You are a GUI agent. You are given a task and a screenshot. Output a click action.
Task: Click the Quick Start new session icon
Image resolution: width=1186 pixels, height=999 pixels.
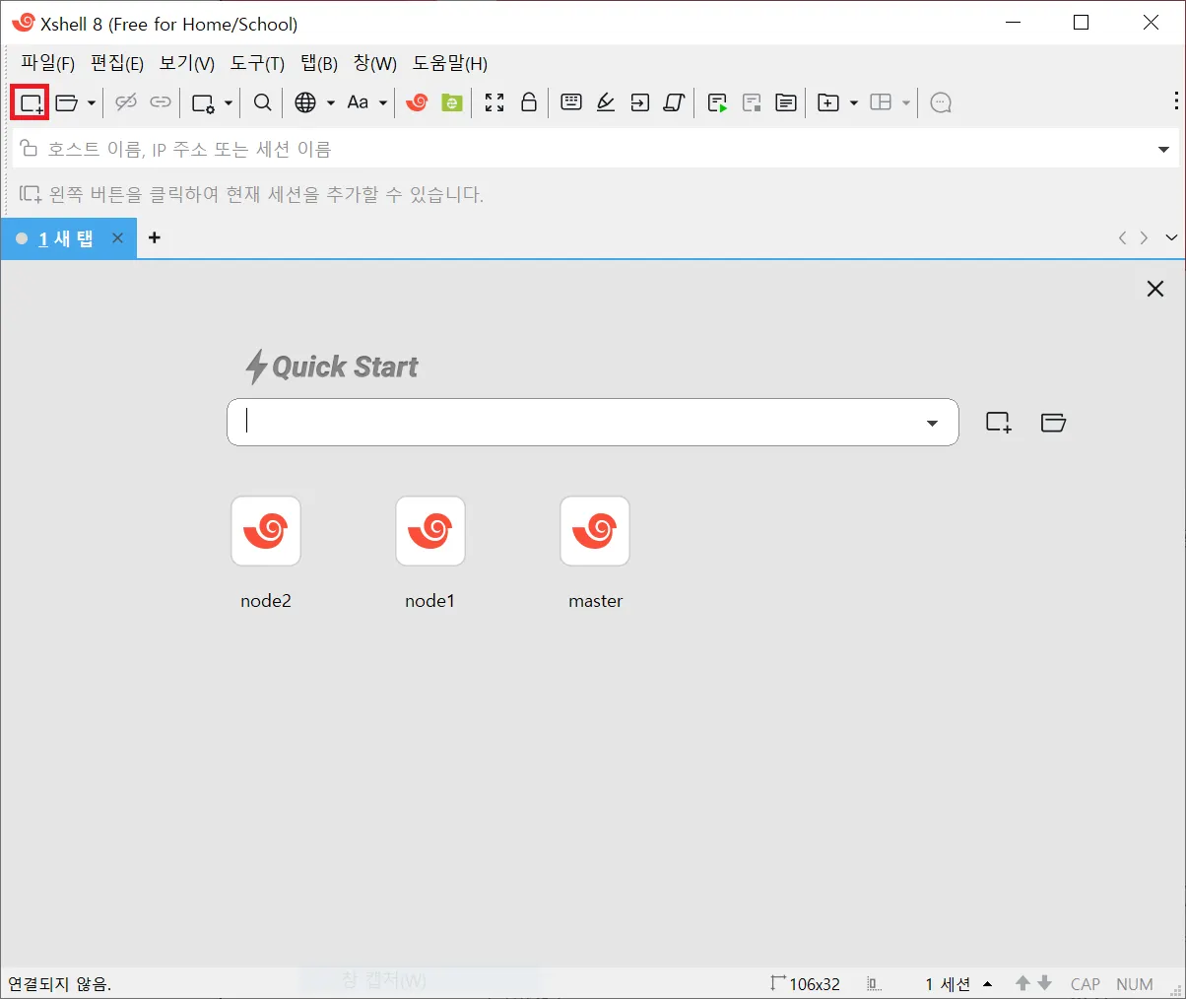(999, 423)
